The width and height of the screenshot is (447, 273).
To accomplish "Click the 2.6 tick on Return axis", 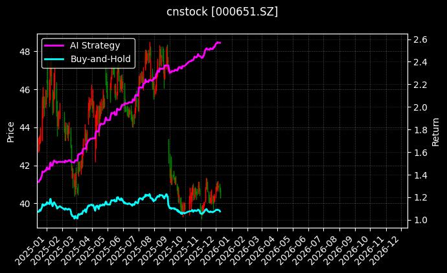I will coord(419,39).
